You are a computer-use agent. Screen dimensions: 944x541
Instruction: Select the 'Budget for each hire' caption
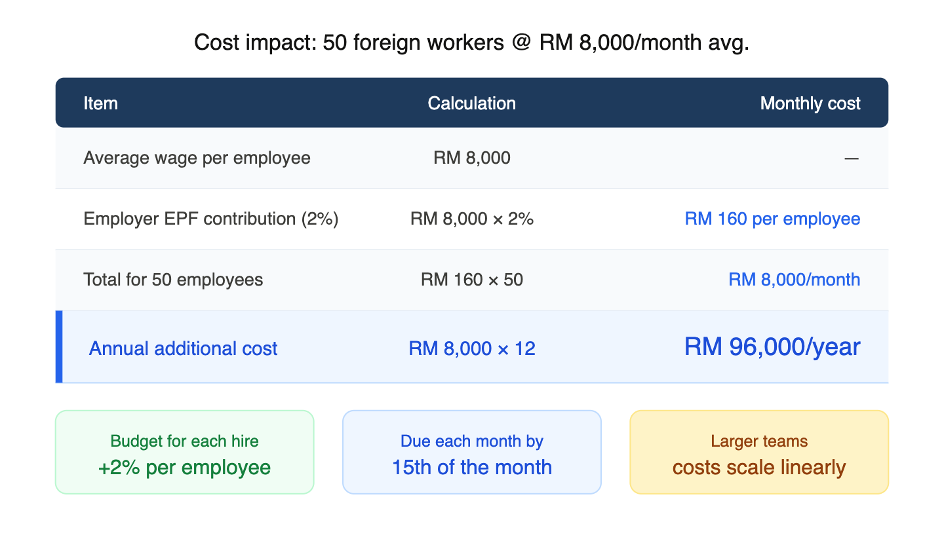tap(184, 441)
